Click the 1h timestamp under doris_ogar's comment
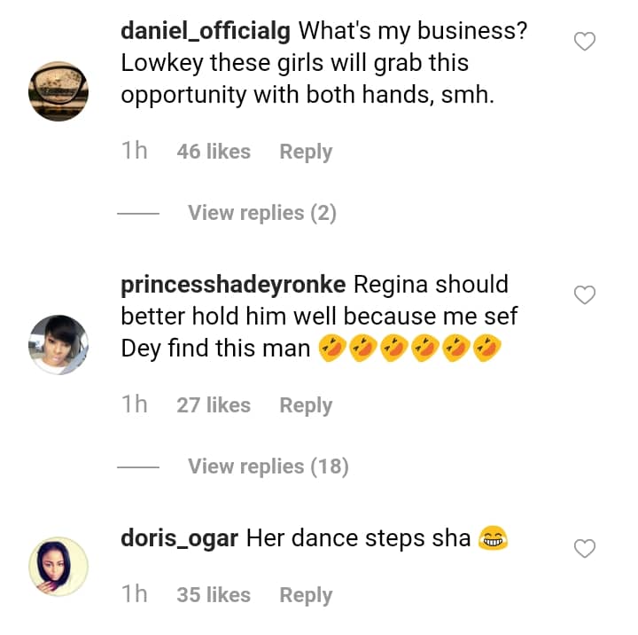Viewport: 638px width, 635px height. (134, 595)
